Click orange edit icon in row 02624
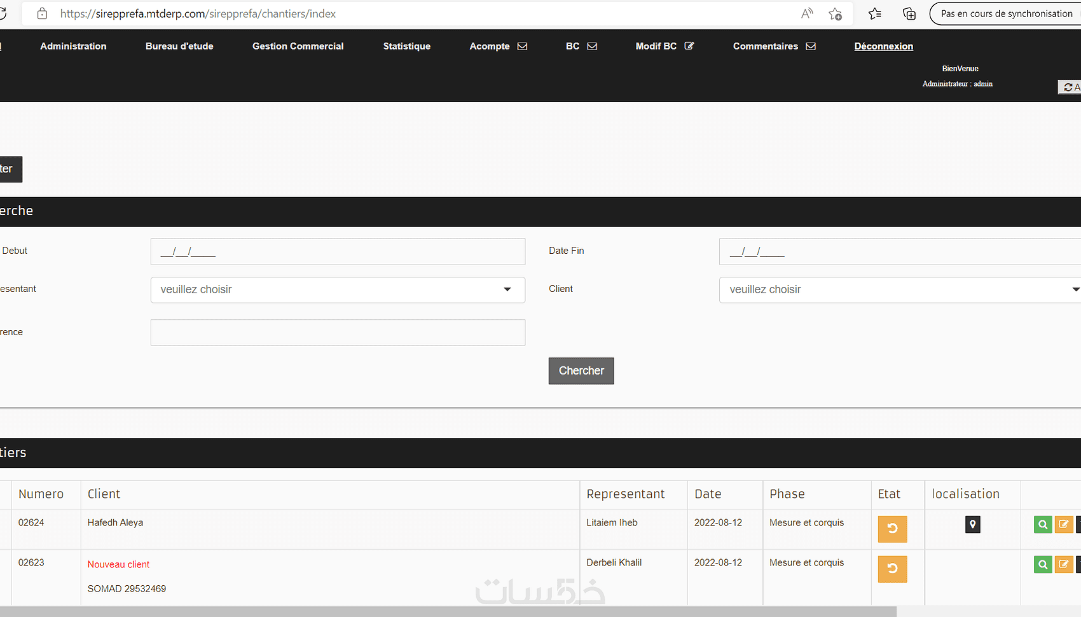Image resolution: width=1081 pixels, height=617 pixels. pyautogui.click(x=1064, y=525)
